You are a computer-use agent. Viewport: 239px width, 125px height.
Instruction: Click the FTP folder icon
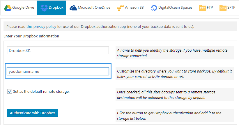pyautogui.click(x=203, y=8)
